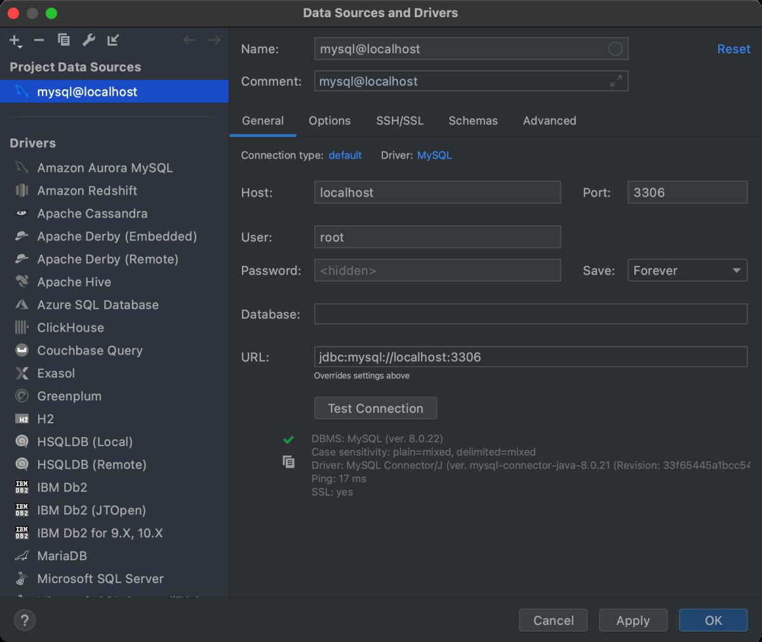Image resolution: width=762 pixels, height=642 pixels.
Task: Switch to the Options tab
Action: click(x=330, y=121)
